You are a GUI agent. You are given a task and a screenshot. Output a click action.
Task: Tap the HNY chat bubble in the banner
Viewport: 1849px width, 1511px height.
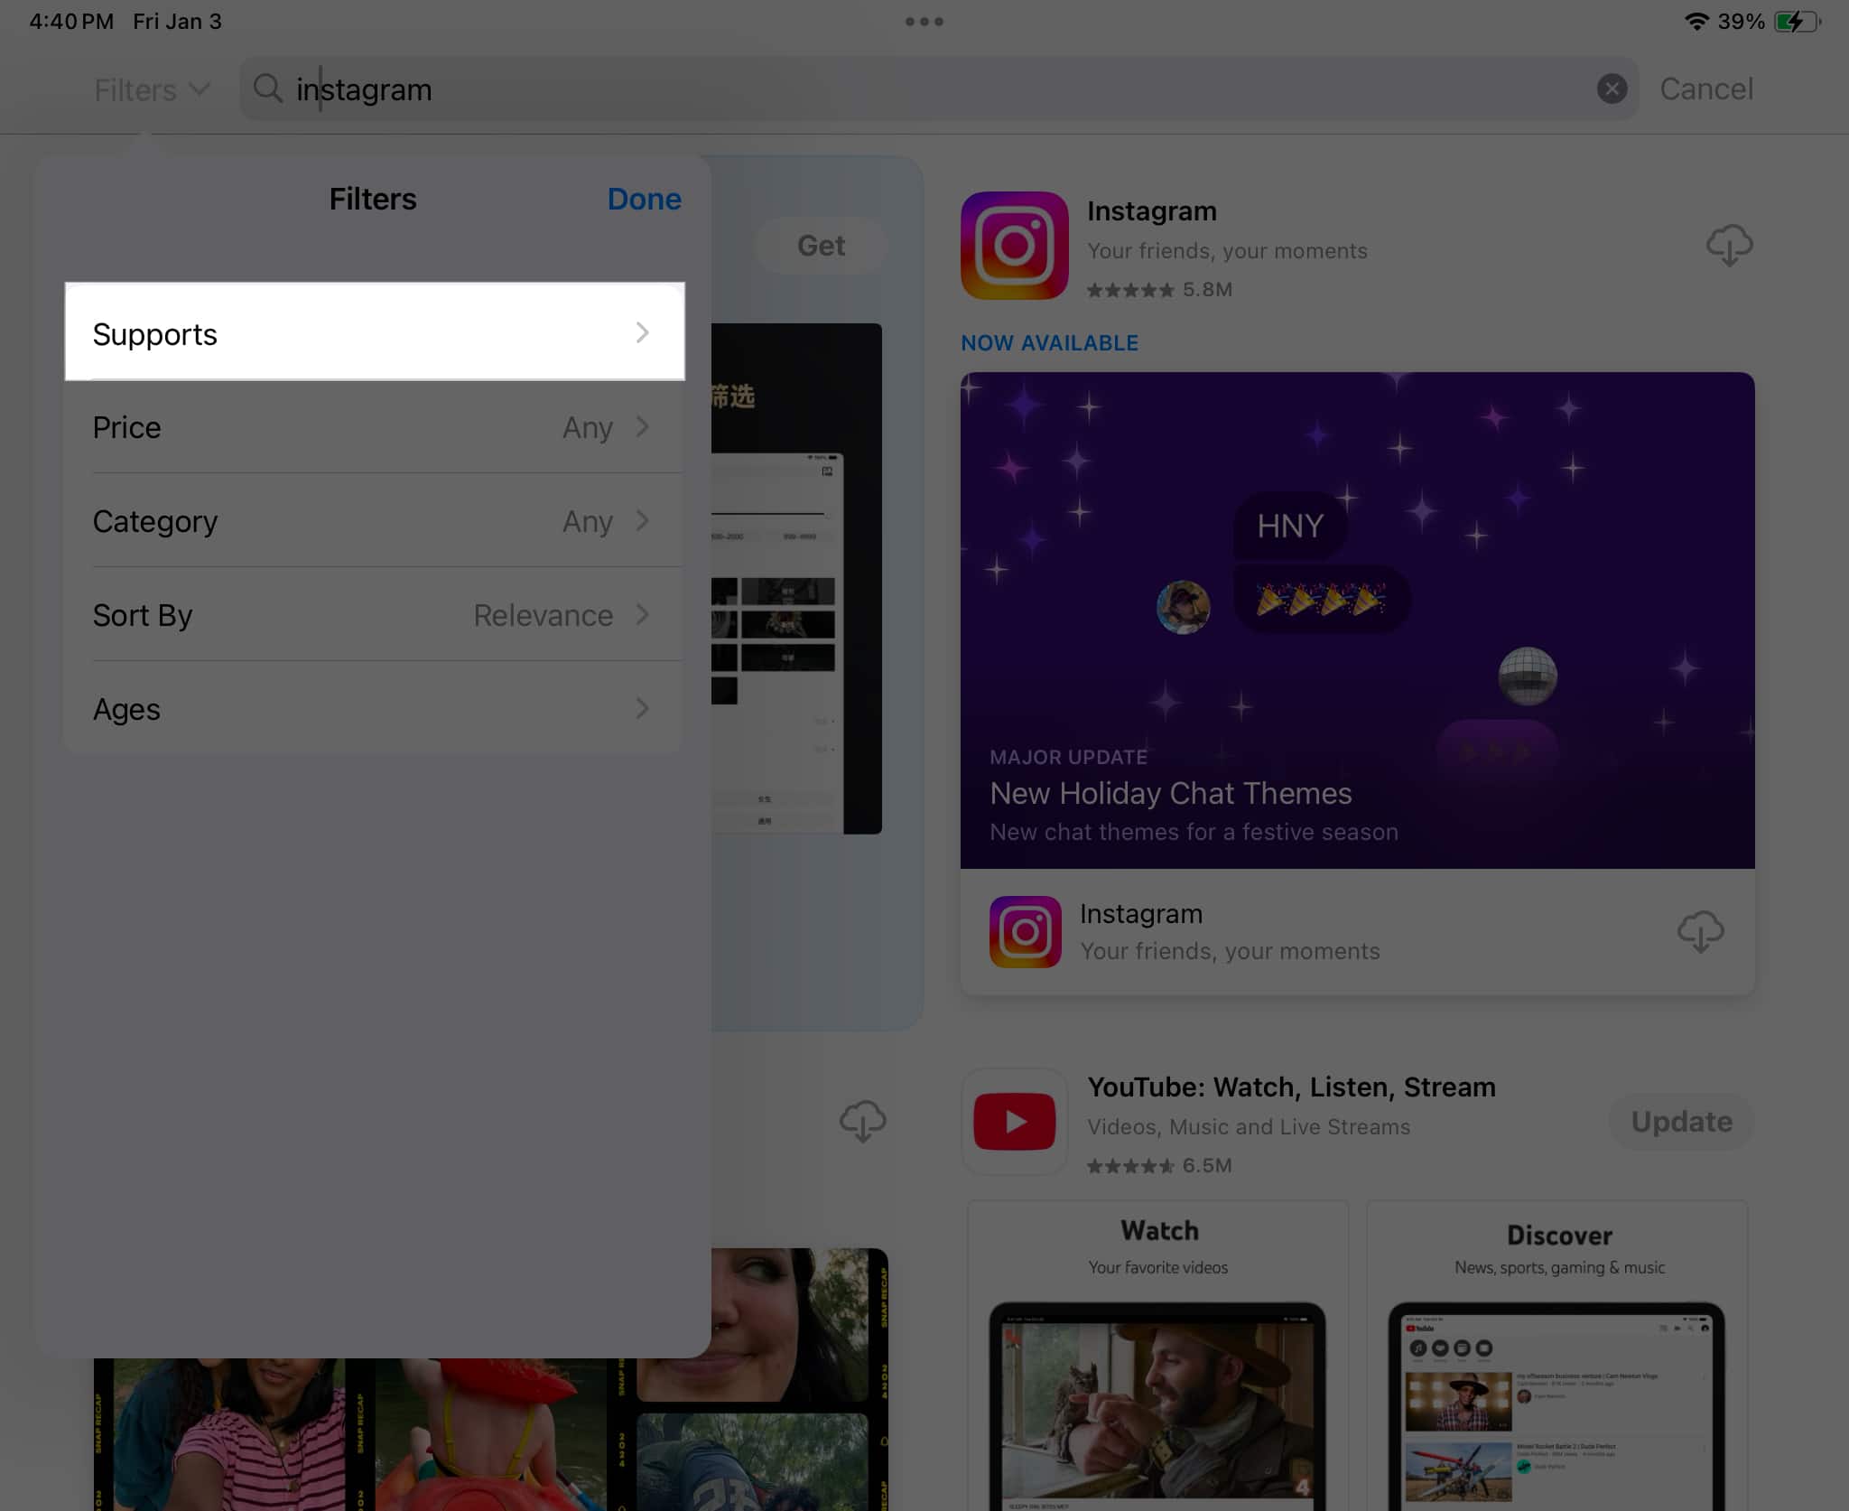pyautogui.click(x=1290, y=526)
